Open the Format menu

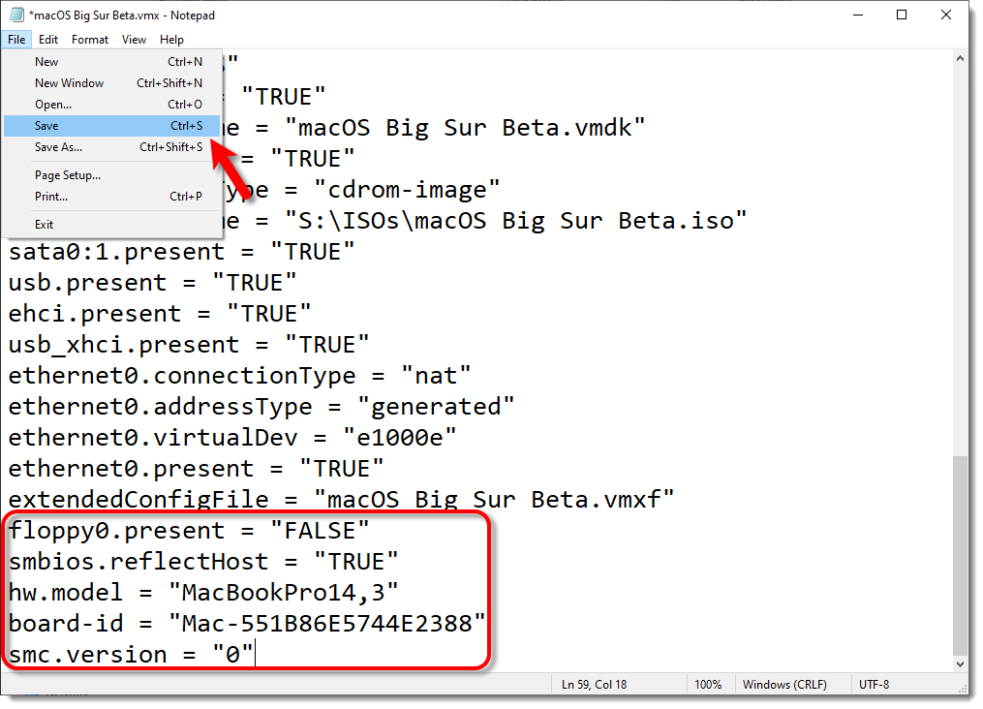pyautogui.click(x=90, y=40)
